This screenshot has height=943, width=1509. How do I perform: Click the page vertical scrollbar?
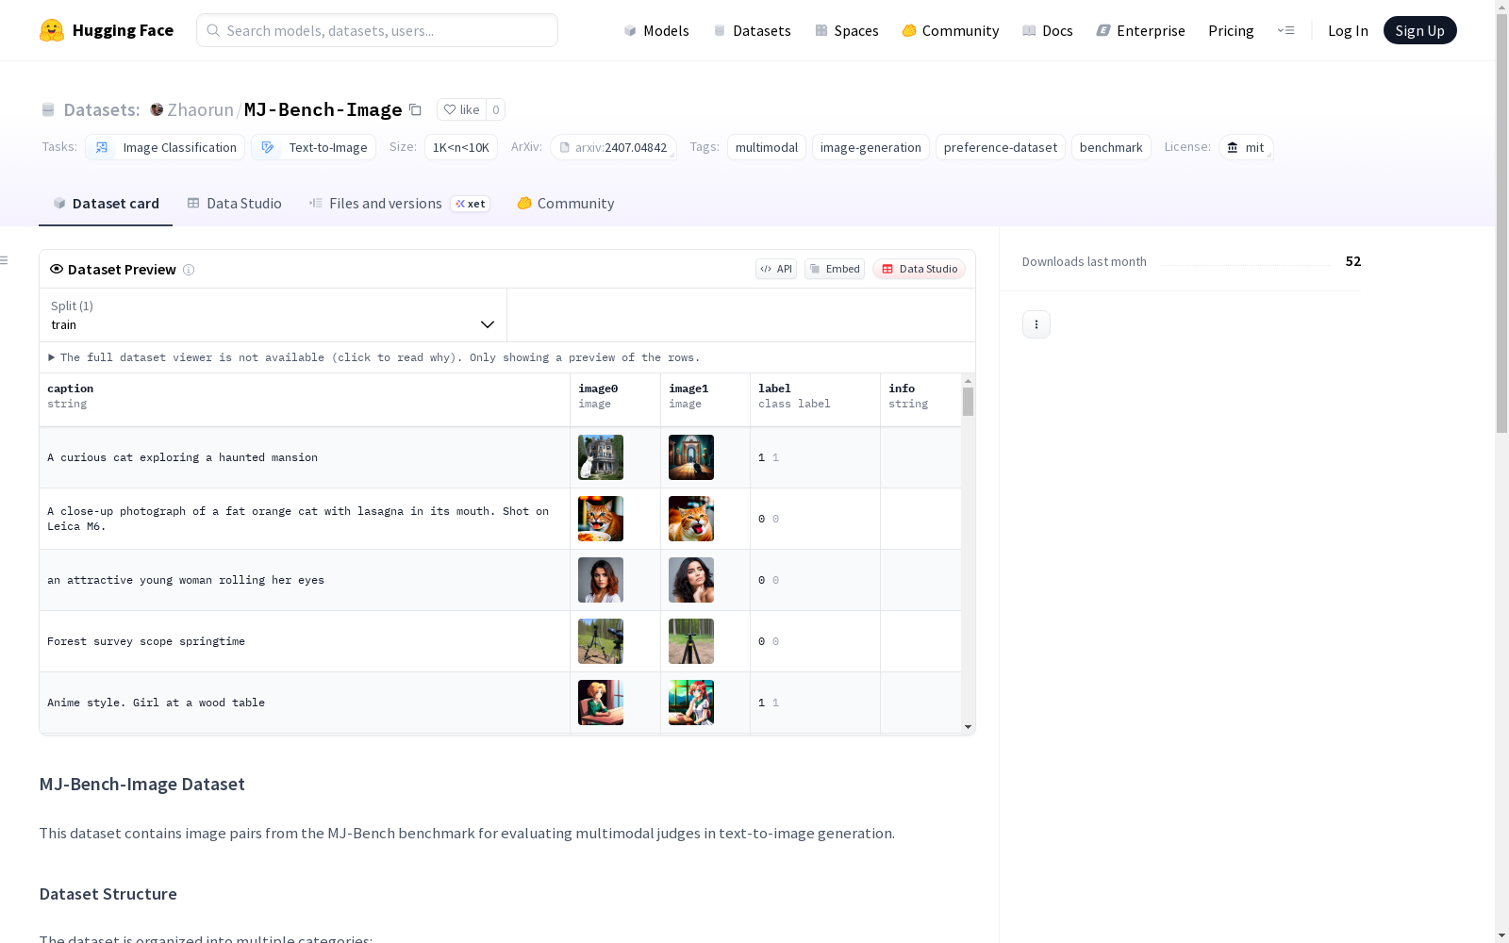coord(1501,222)
